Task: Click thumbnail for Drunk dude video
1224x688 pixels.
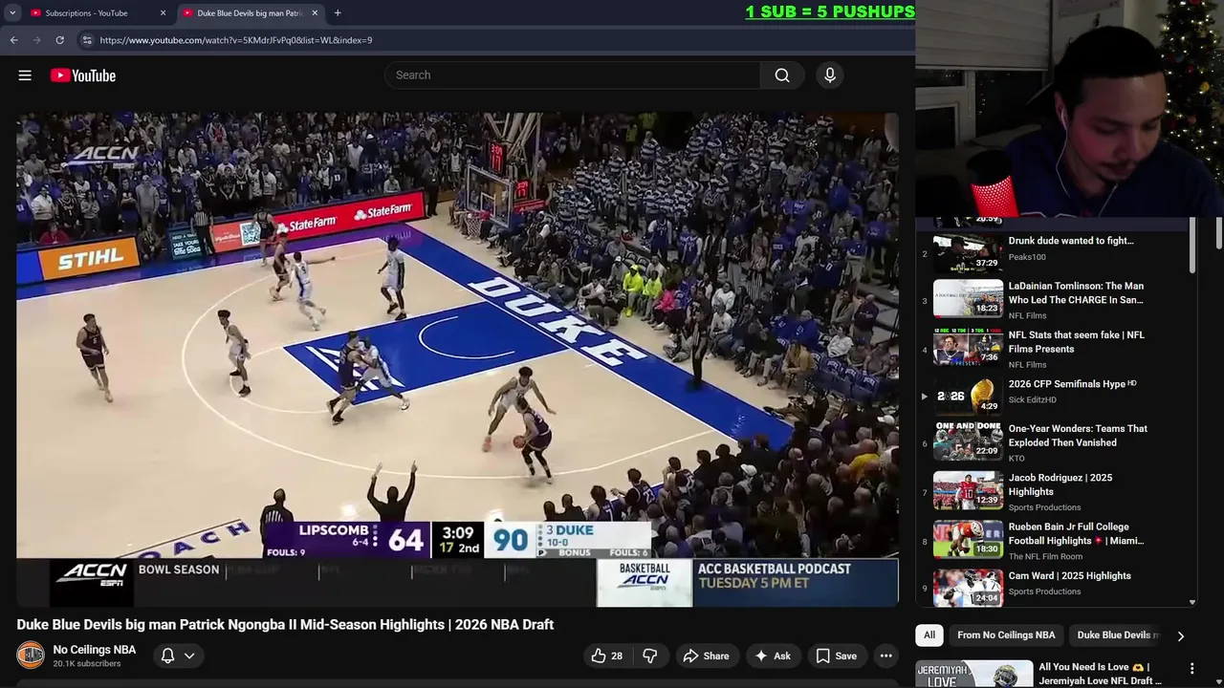Action: (x=968, y=254)
